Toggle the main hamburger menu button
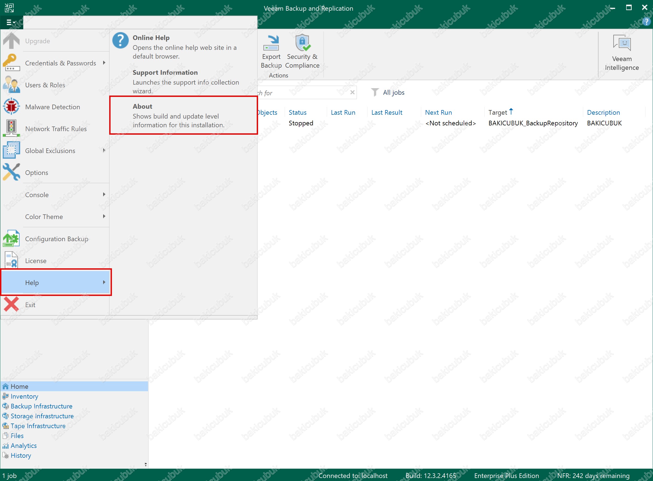Viewport: 653px width, 481px height. [x=11, y=22]
